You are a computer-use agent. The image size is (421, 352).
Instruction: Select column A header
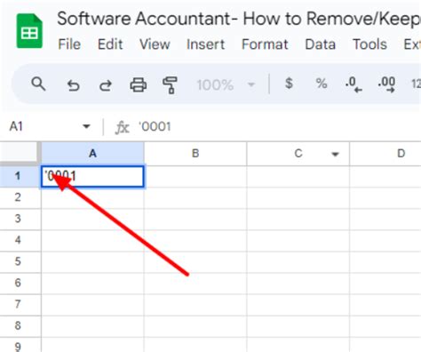pos(92,154)
